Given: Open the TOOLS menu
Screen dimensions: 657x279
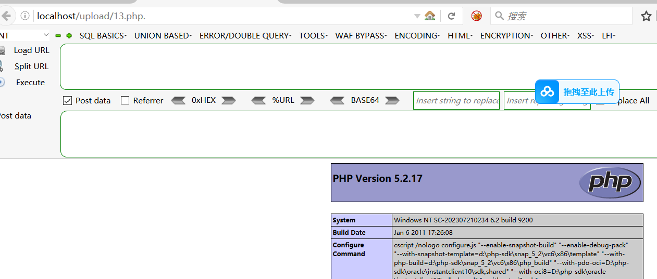Looking at the screenshot, I should [x=314, y=36].
